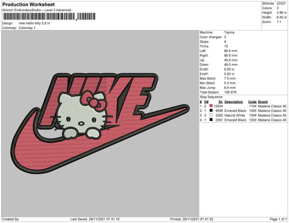Click the embroidery design preview image

pyautogui.click(x=100, y=123)
